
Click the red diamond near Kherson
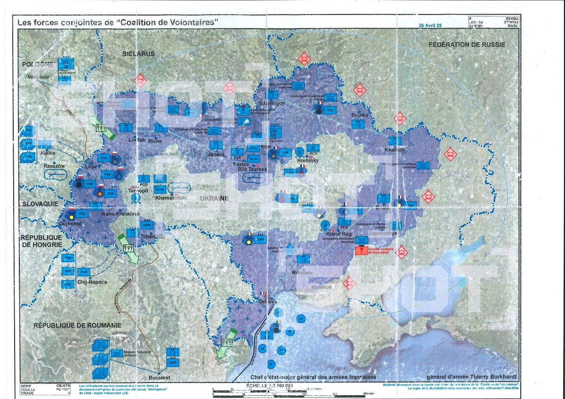click(349, 283)
